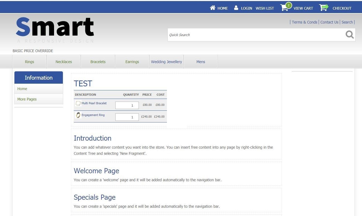
Task: Click the Login user icon
Action: (236, 8)
